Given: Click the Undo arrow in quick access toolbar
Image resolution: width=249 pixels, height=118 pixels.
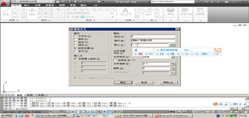Looking at the screenshot, I should (81, 2).
